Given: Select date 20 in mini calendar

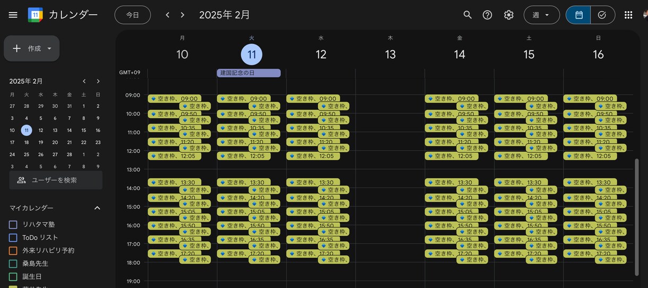Looking at the screenshot, I should point(55,143).
